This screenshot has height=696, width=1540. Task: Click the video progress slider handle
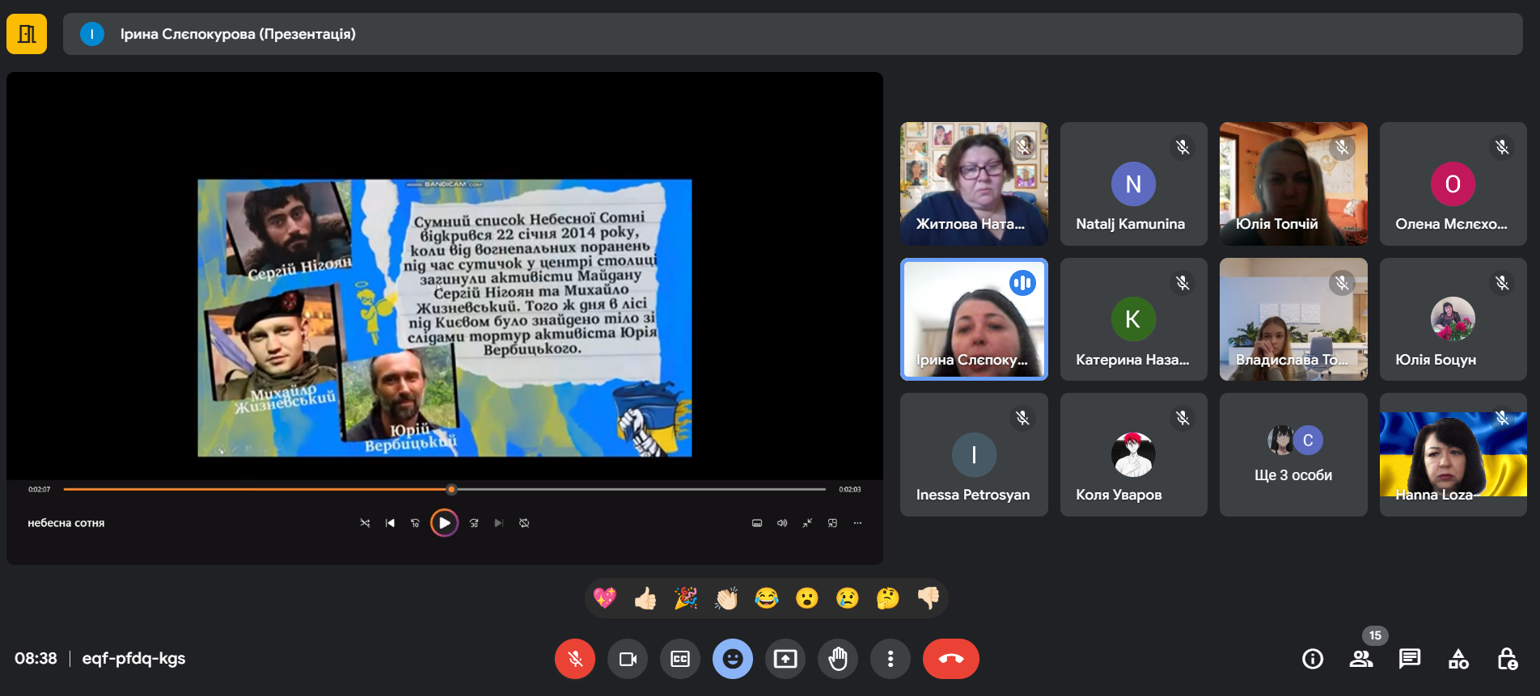click(451, 489)
